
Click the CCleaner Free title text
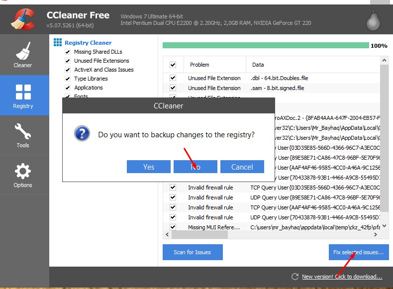coord(78,15)
